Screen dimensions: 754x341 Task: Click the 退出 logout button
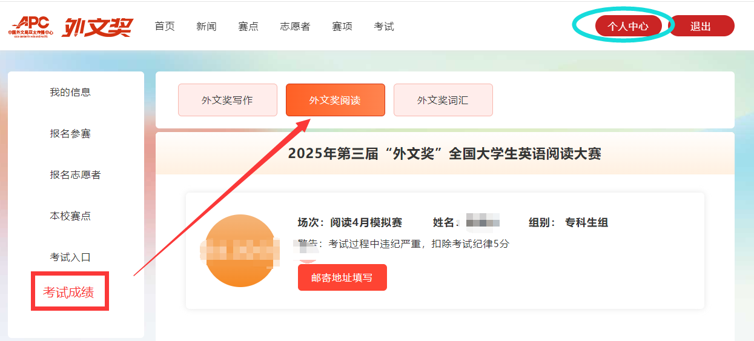tap(701, 26)
